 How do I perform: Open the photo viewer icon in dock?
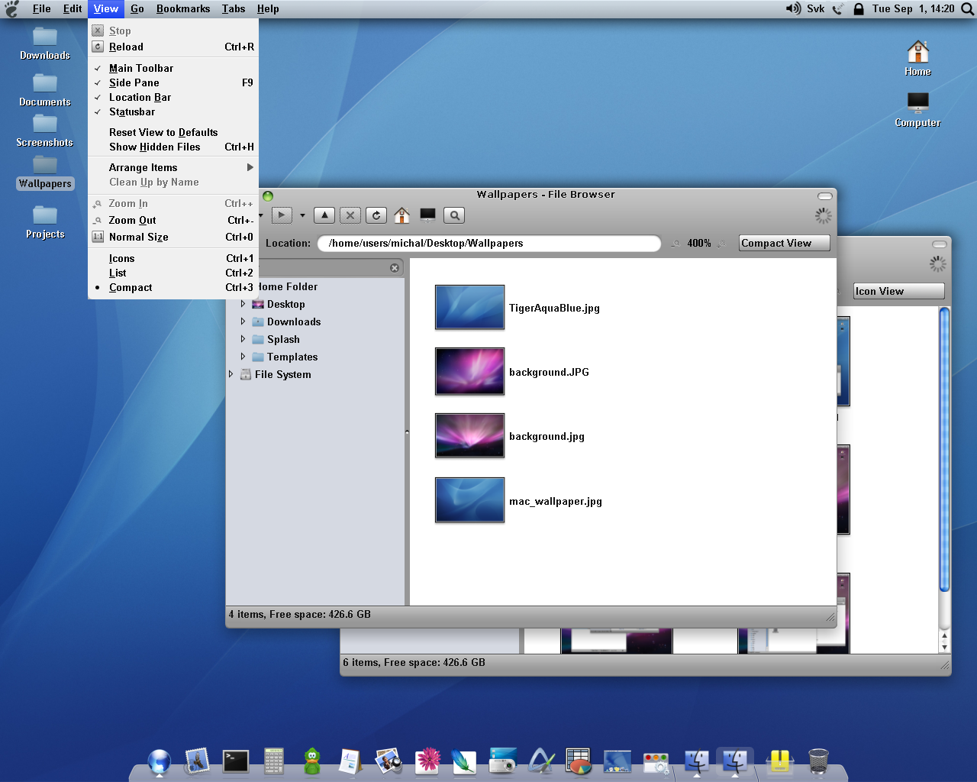(x=389, y=761)
